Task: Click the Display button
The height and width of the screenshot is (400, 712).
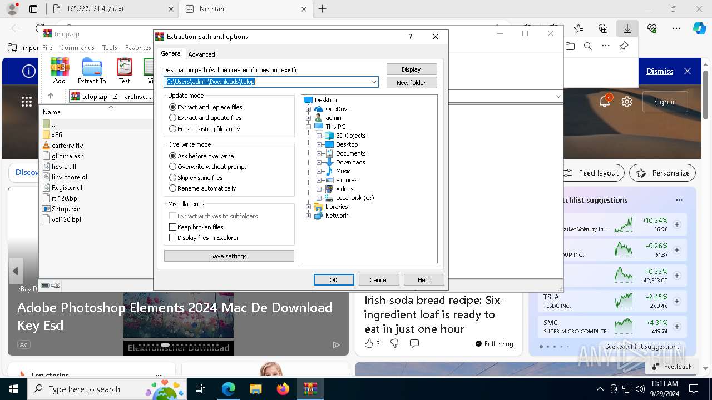Action: [x=412, y=69]
